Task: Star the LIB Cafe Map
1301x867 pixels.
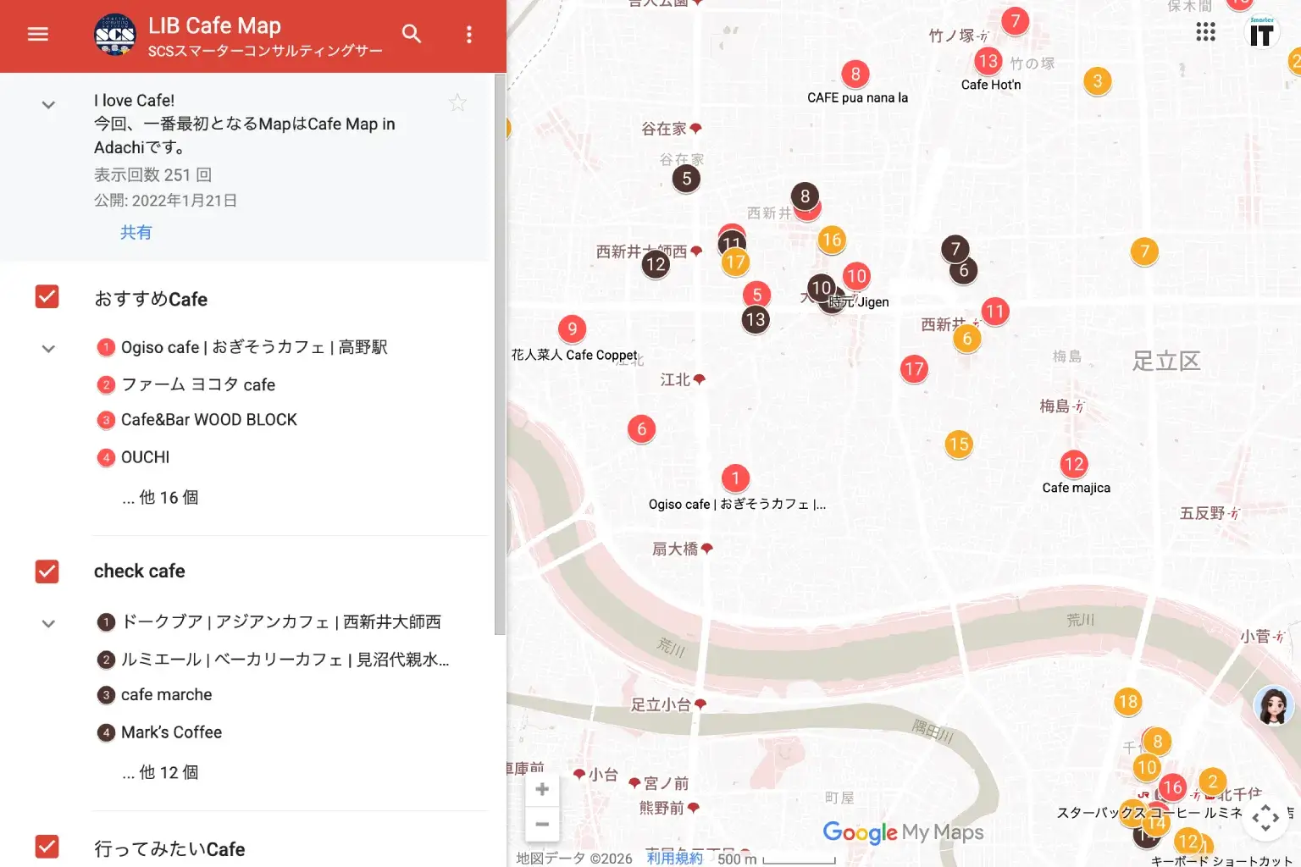Action: point(457,102)
